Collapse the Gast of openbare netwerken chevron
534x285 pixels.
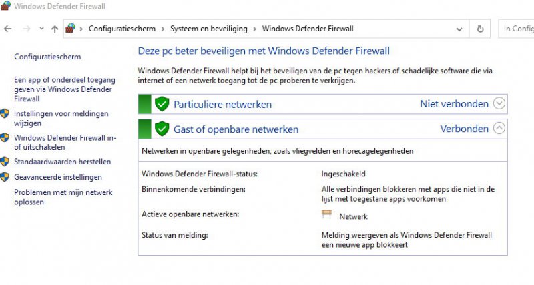pos(499,129)
